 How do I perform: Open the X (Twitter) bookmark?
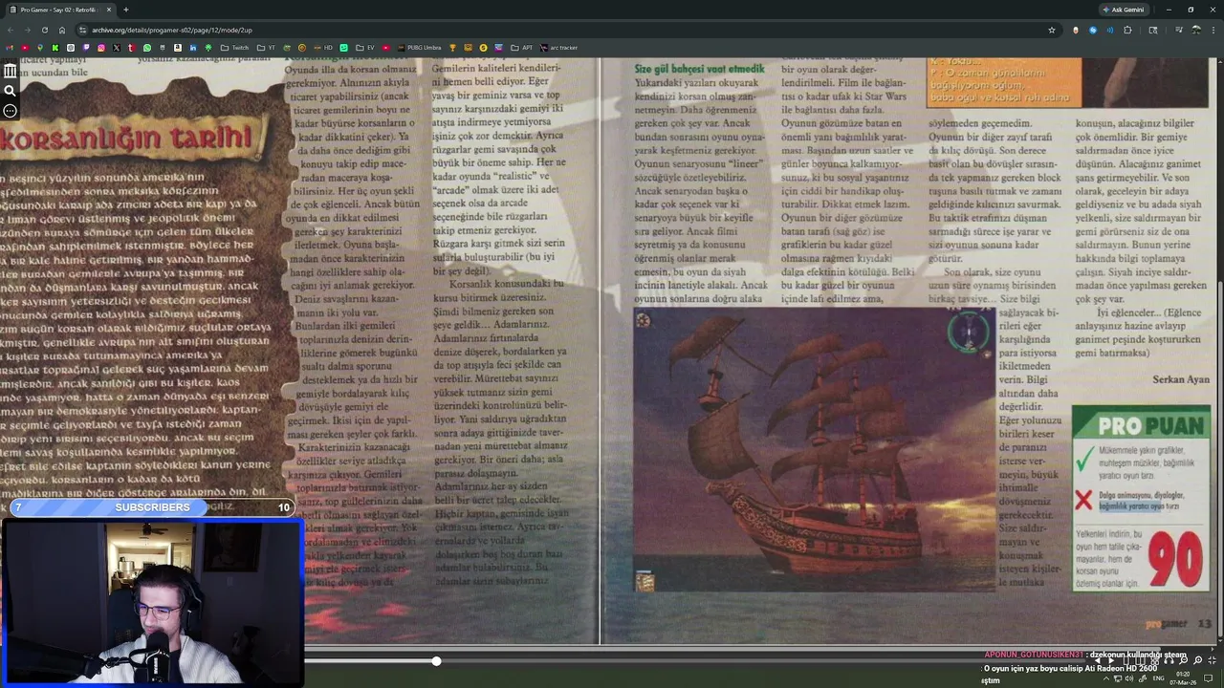pyautogui.click(x=116, y=48)
